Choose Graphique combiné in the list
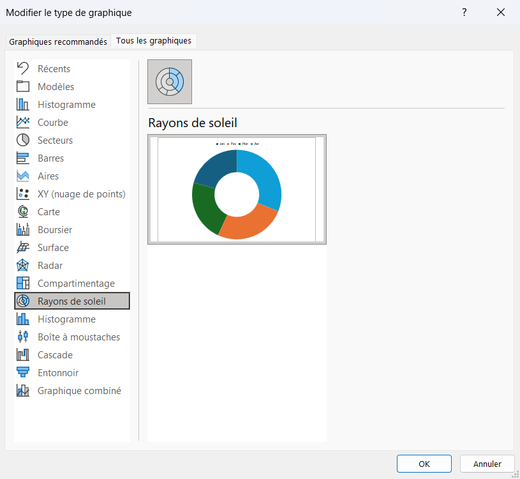This screenshot has width=520, height=479. click(72, 391)
